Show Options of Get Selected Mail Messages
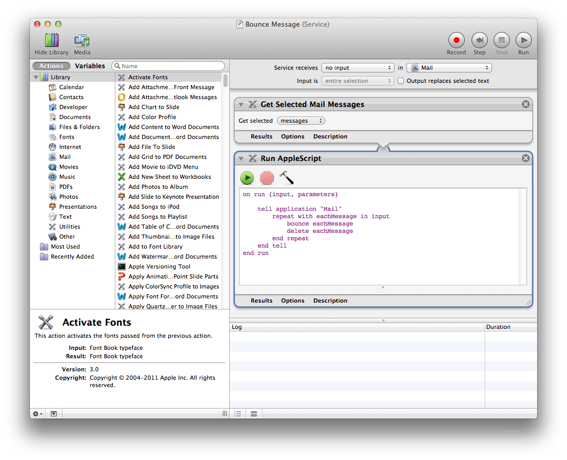The width and height of the screenshot is (567, 460). (293, 136)
